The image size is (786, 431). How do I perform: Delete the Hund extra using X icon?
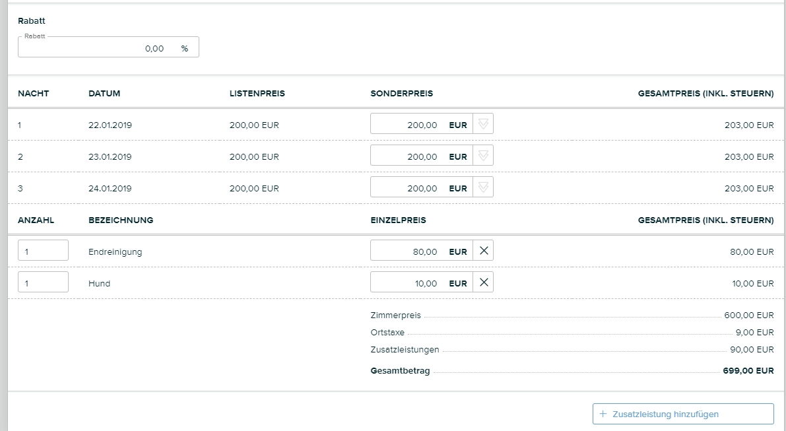click(x=483, y=282)
